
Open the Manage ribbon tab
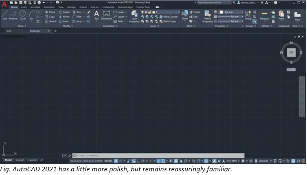71,7
